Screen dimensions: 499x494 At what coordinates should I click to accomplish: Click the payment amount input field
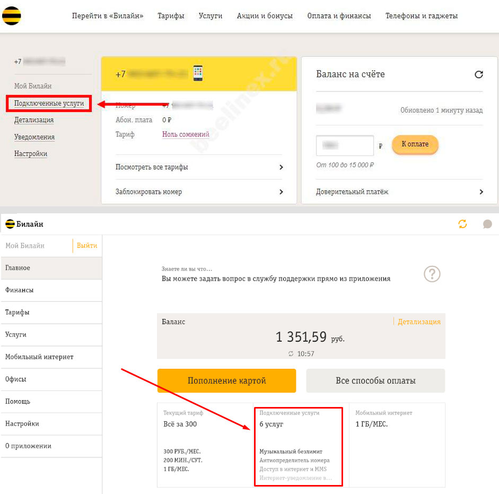point(345,145)
